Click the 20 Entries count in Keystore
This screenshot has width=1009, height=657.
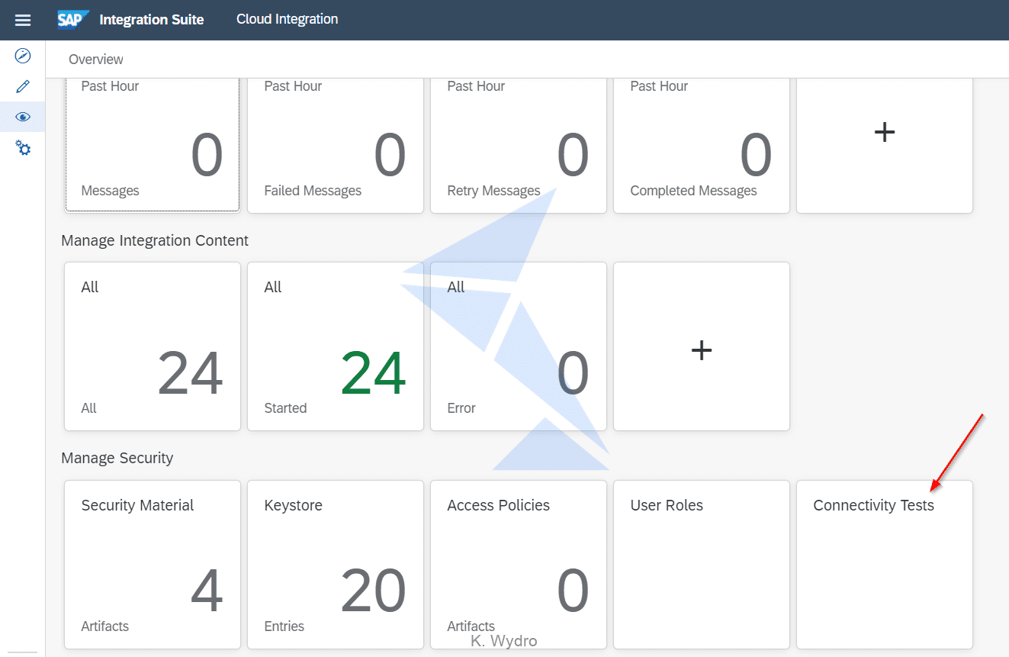(x=374, y=591)
